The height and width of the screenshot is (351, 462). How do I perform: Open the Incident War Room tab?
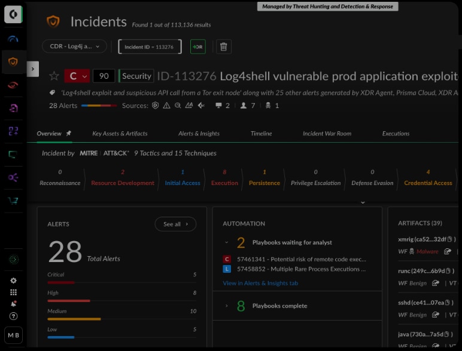327,133
